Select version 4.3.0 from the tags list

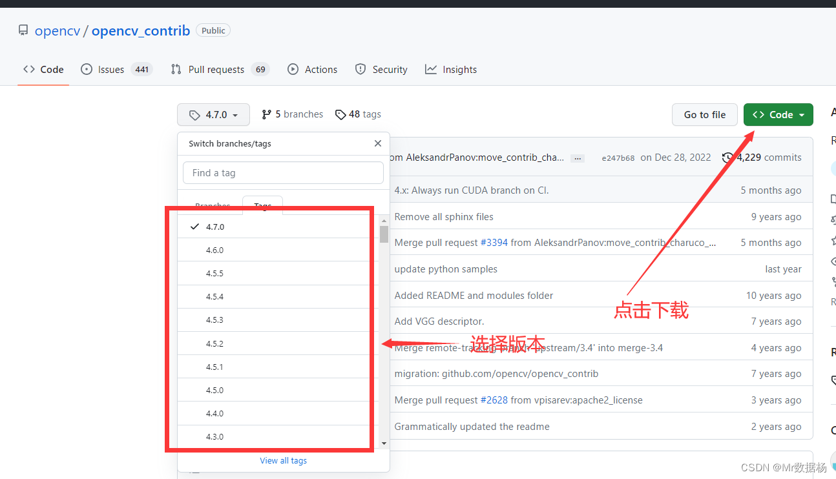point(213,436)
